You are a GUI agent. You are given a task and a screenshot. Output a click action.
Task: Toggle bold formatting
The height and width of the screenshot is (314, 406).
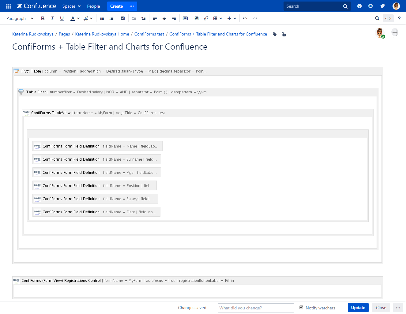43,18
